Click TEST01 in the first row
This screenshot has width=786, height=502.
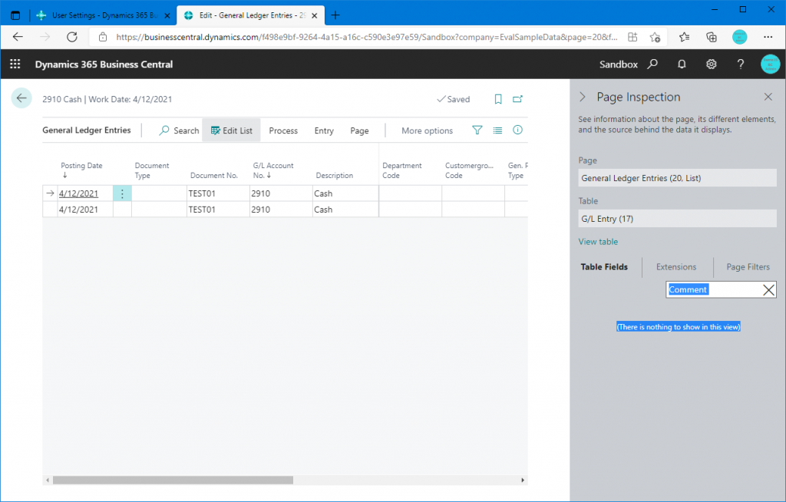pos(202,193)
